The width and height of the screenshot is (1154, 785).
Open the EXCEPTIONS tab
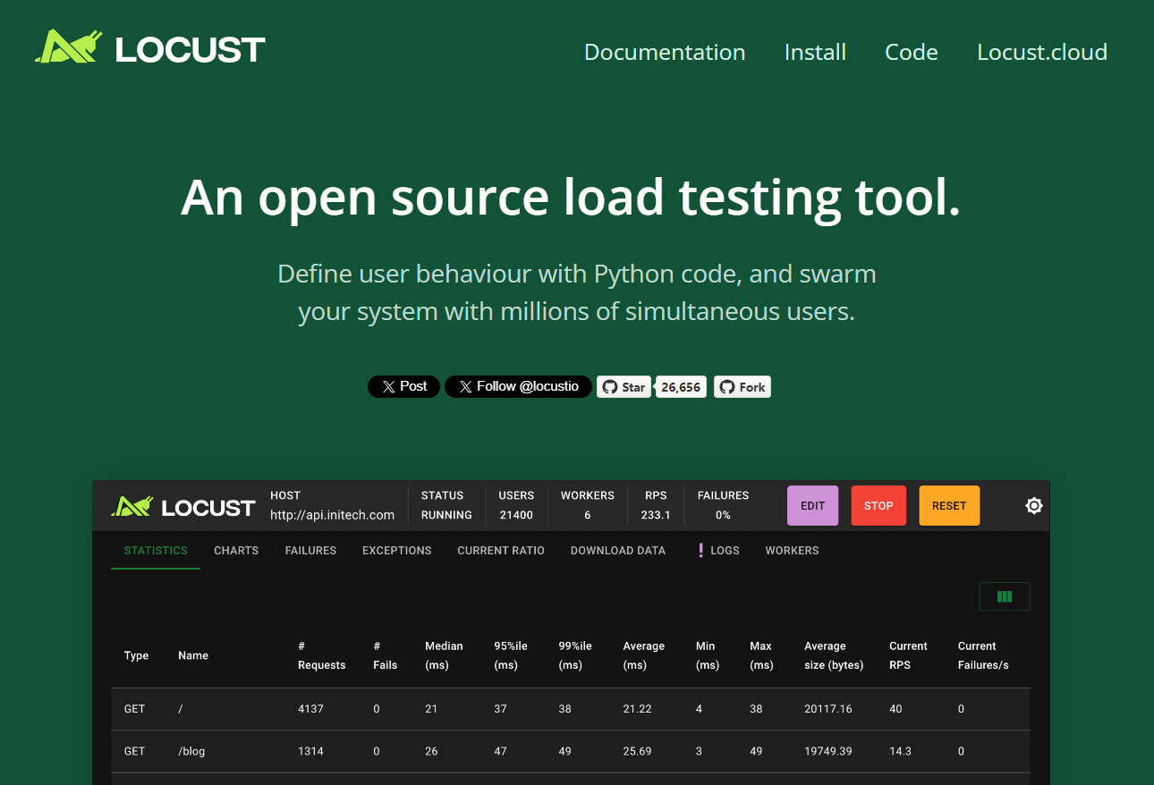pos(397,551)
